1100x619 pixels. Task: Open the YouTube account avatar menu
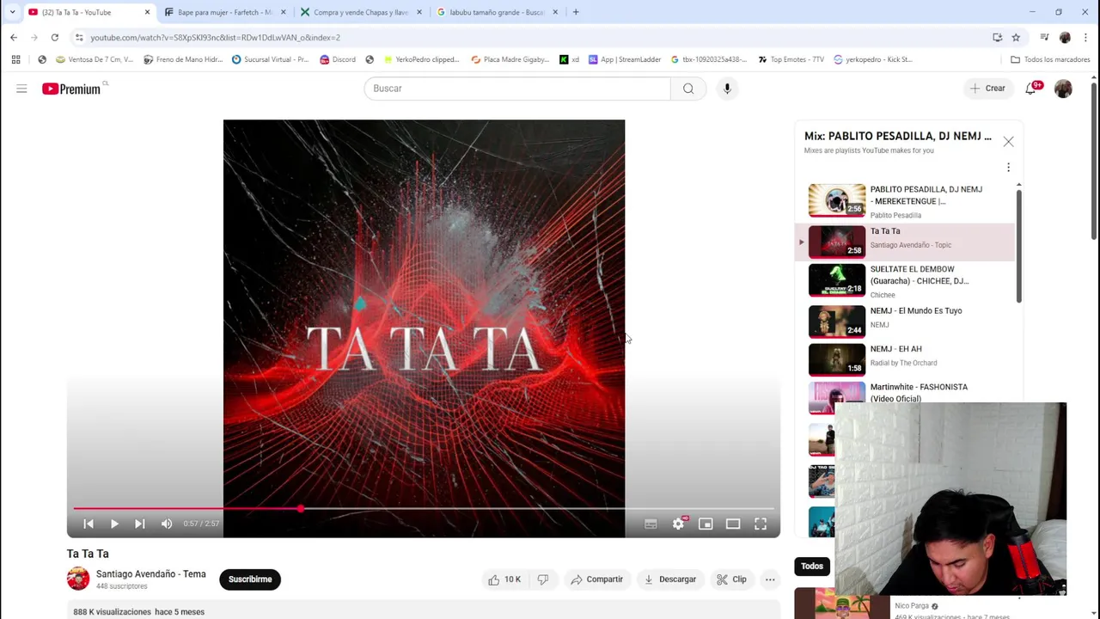point(1064,89)
